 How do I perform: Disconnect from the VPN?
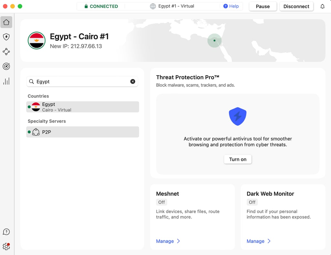(x=296, y=6)
